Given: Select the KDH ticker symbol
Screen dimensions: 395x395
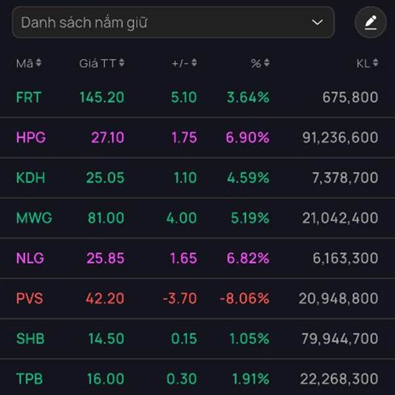Looking at the screenshot, I should (x=30, y=178).
